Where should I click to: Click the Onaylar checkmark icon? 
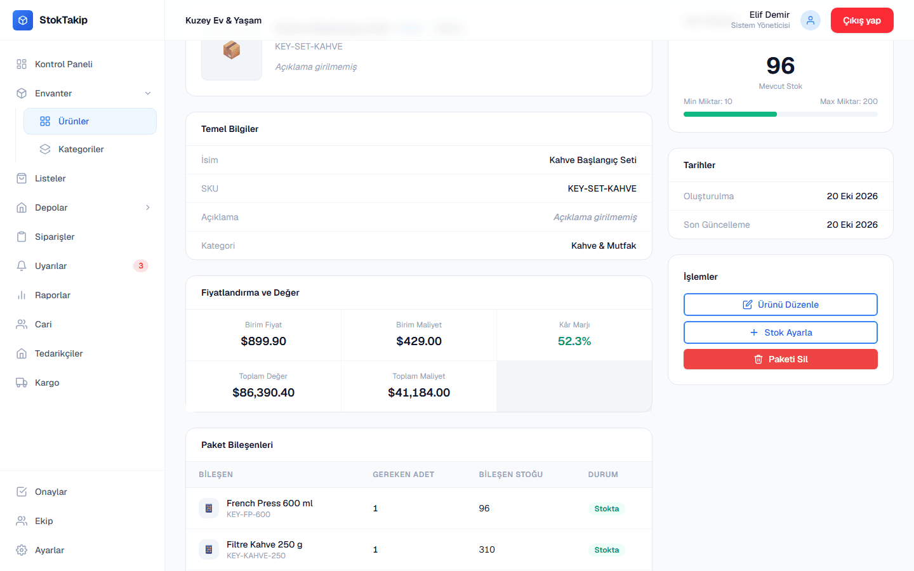click(x=22, y=492)
